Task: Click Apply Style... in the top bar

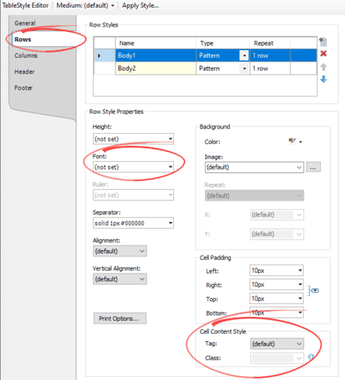Action: point(141,5)
